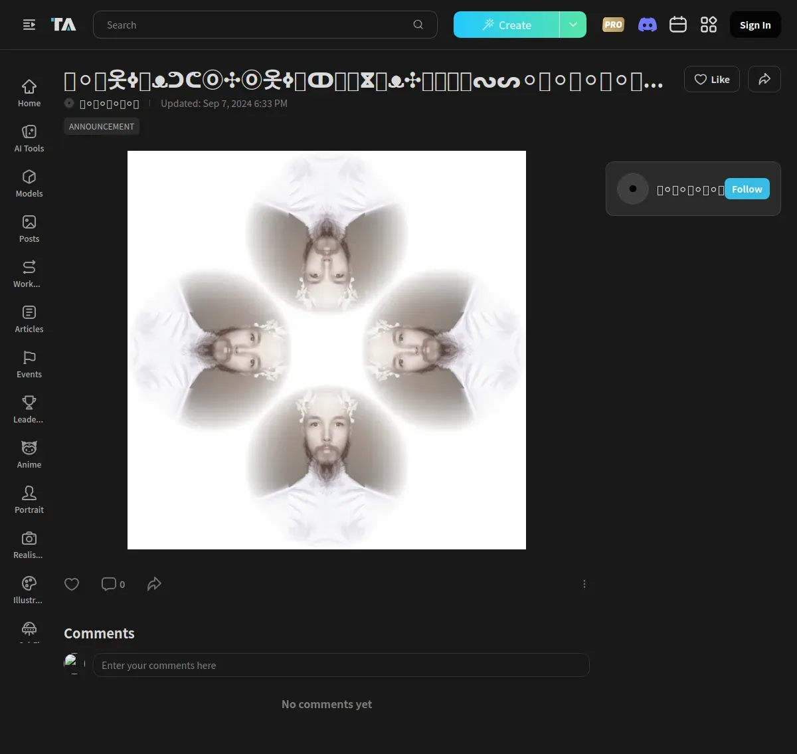Click the heart icon below image
The width and height of the screenshot is (797, 754).
[x=72, y=584]
